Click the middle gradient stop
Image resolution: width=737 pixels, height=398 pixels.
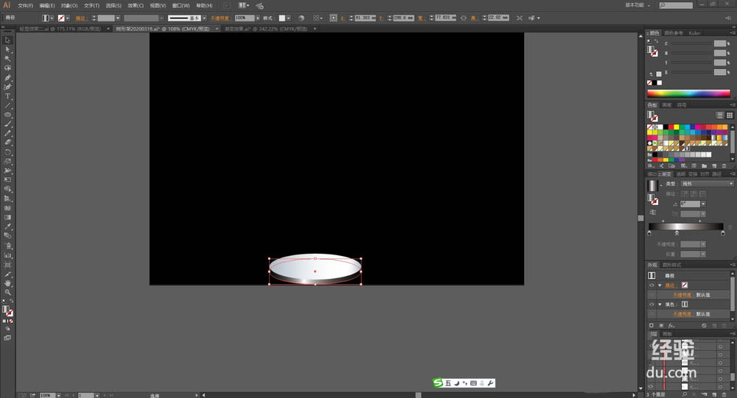click(677, 232)
